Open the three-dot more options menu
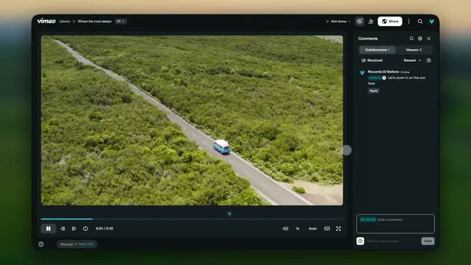The width and height of the screenshot is (471, 265). 409,21
